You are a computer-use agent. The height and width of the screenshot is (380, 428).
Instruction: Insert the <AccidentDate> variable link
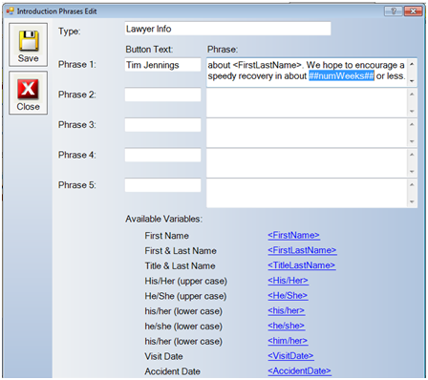coord(299,370)
